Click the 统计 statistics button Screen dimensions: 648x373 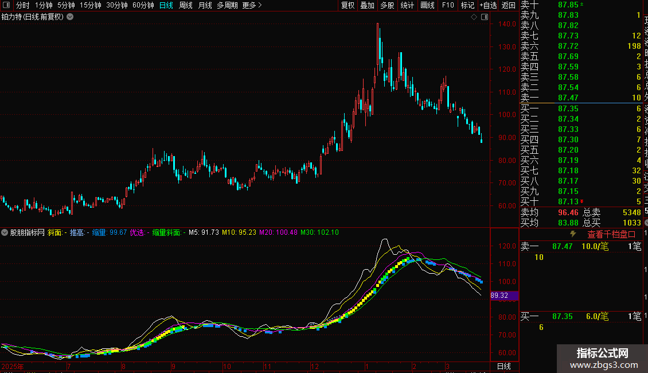(407, 5)
